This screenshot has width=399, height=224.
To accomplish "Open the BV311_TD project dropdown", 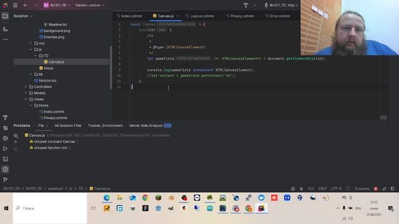I will [x=57, y=5].
